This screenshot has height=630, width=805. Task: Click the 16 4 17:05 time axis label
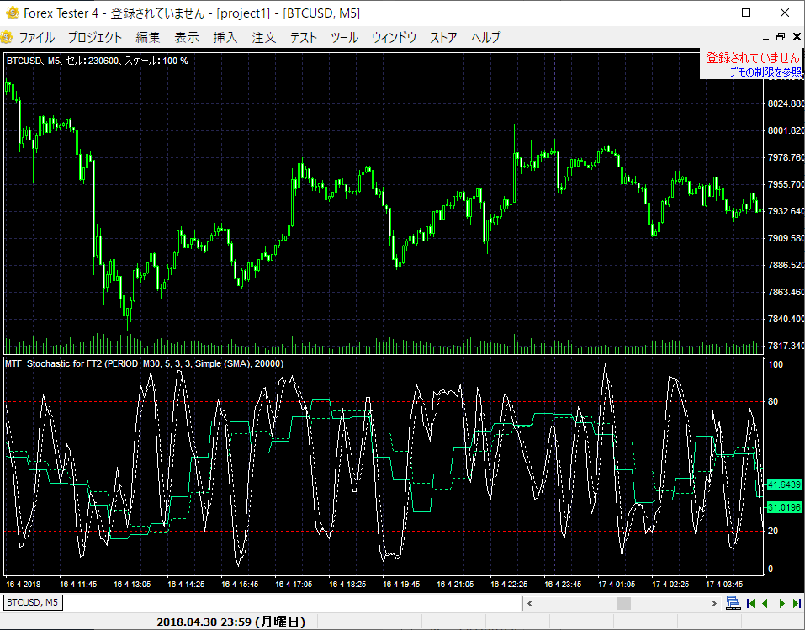point(294,585)
